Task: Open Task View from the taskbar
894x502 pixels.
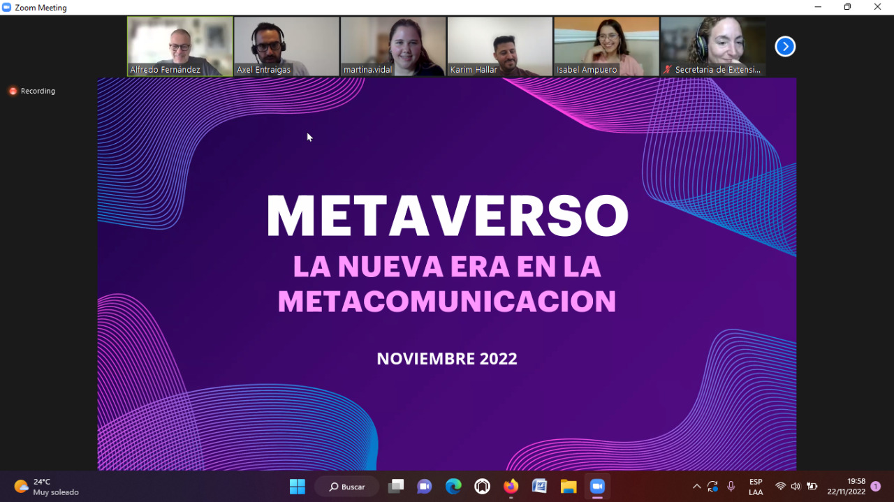Action: [396, 487]
